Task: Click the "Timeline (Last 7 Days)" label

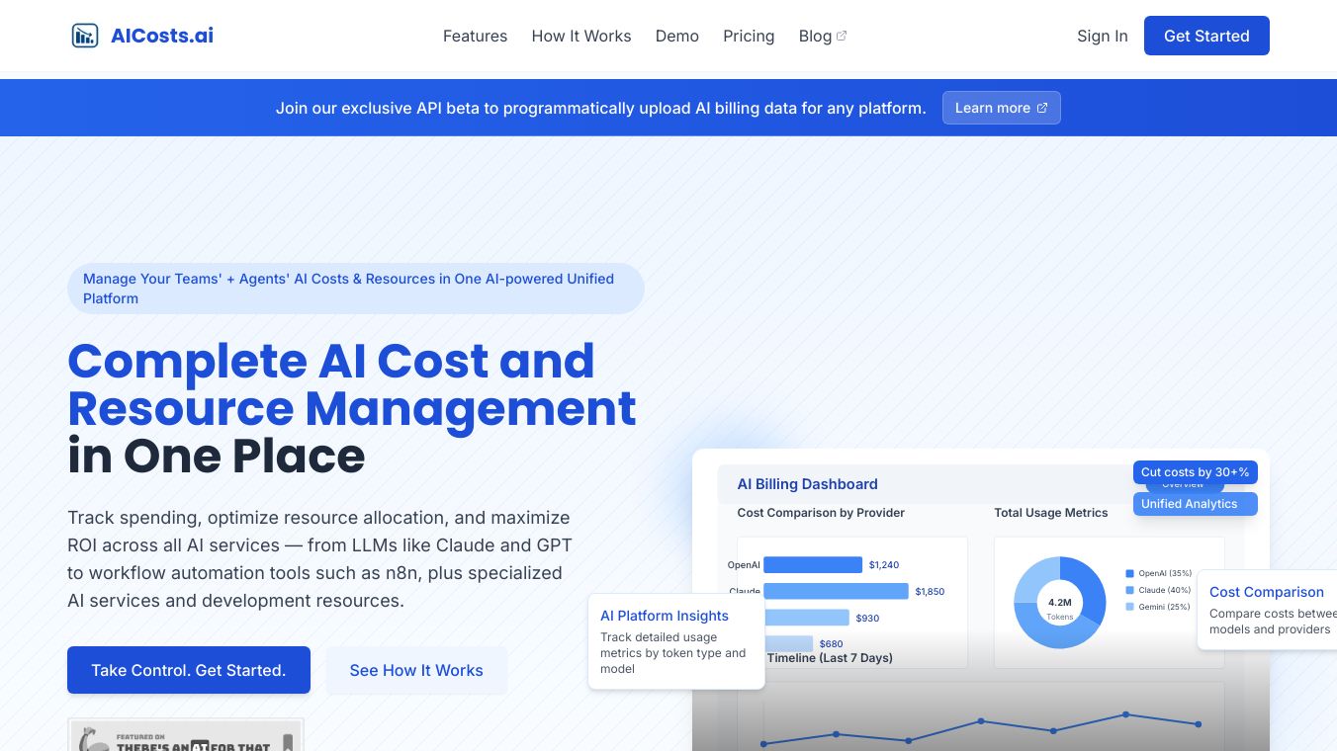Action: [830, 658]
